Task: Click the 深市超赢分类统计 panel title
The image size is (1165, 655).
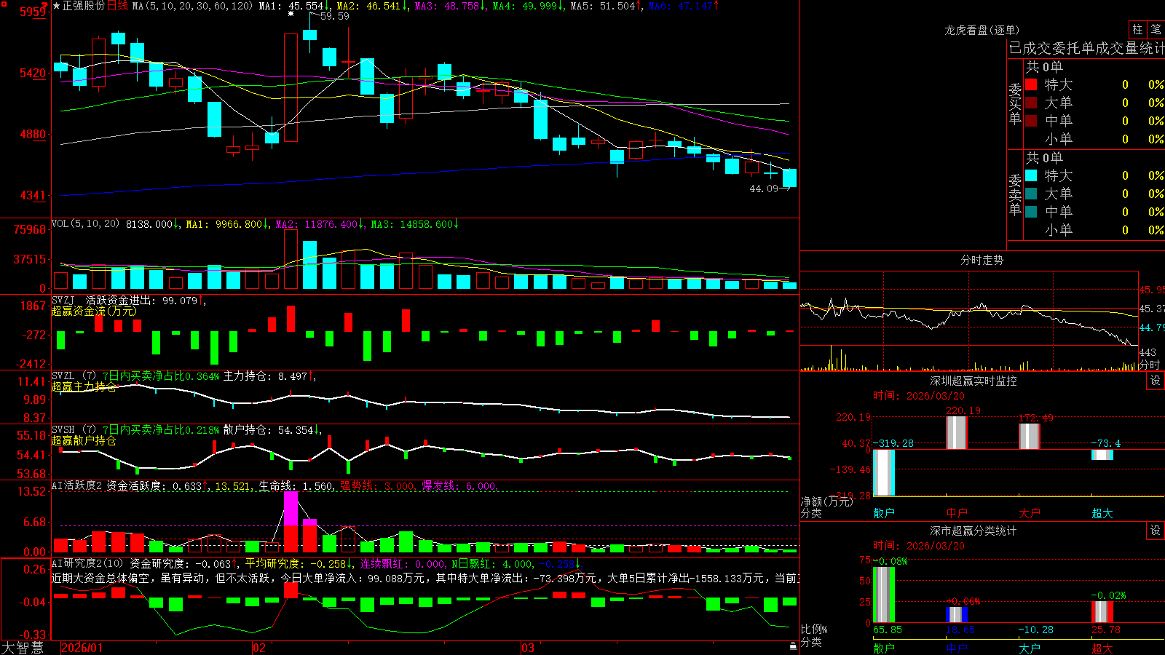Action: point(974,531)
